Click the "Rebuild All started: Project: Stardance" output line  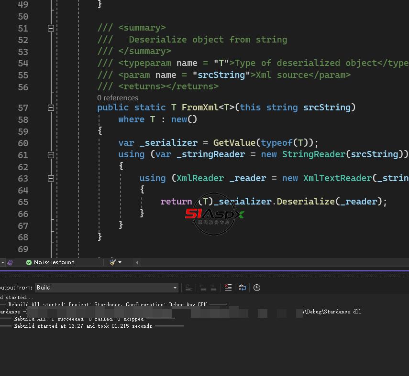[113, 304]
